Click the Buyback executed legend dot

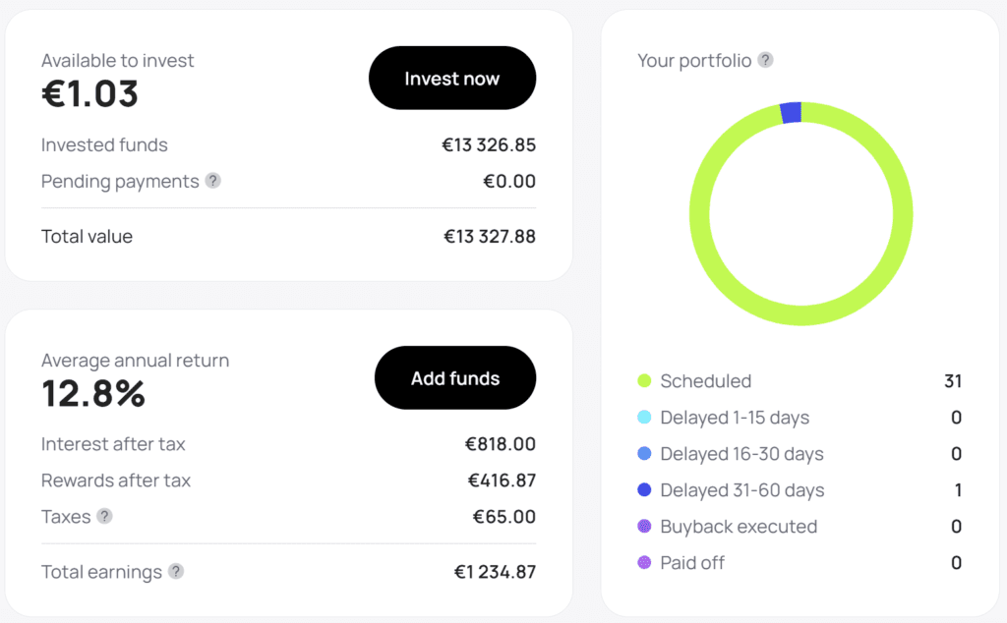click(644, 526)
